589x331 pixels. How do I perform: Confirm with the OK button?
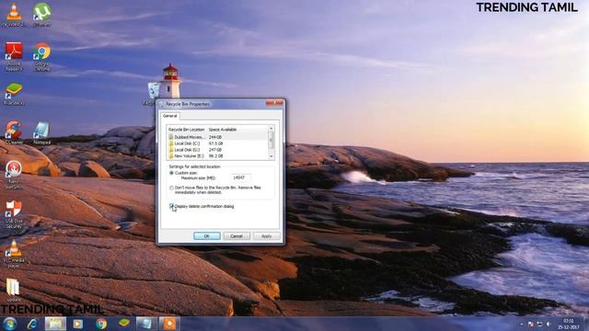click(x=207, y=236)
